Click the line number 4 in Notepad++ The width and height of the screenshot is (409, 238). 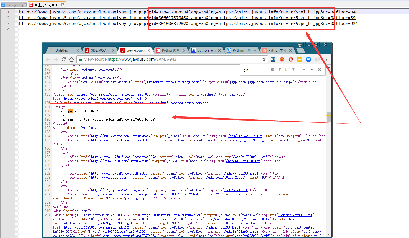(8, 29)
